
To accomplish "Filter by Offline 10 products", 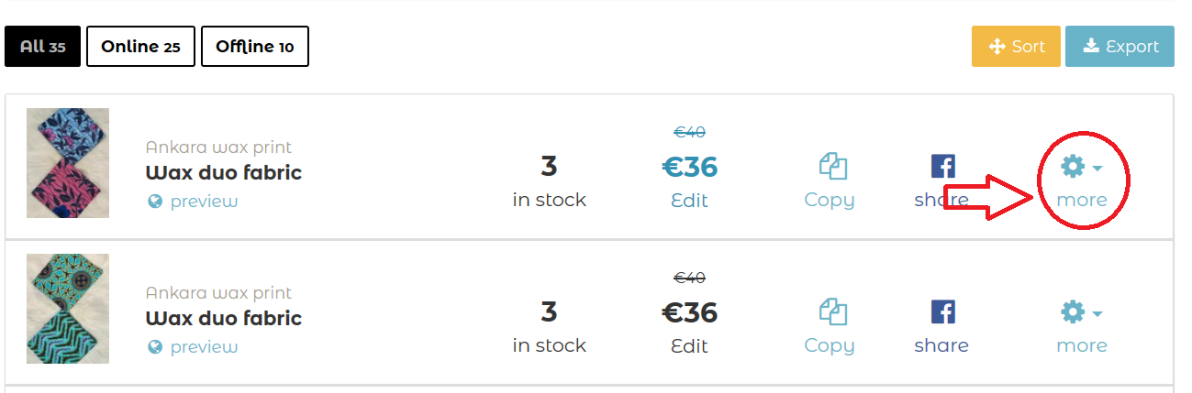I will [x=254, y=47].
